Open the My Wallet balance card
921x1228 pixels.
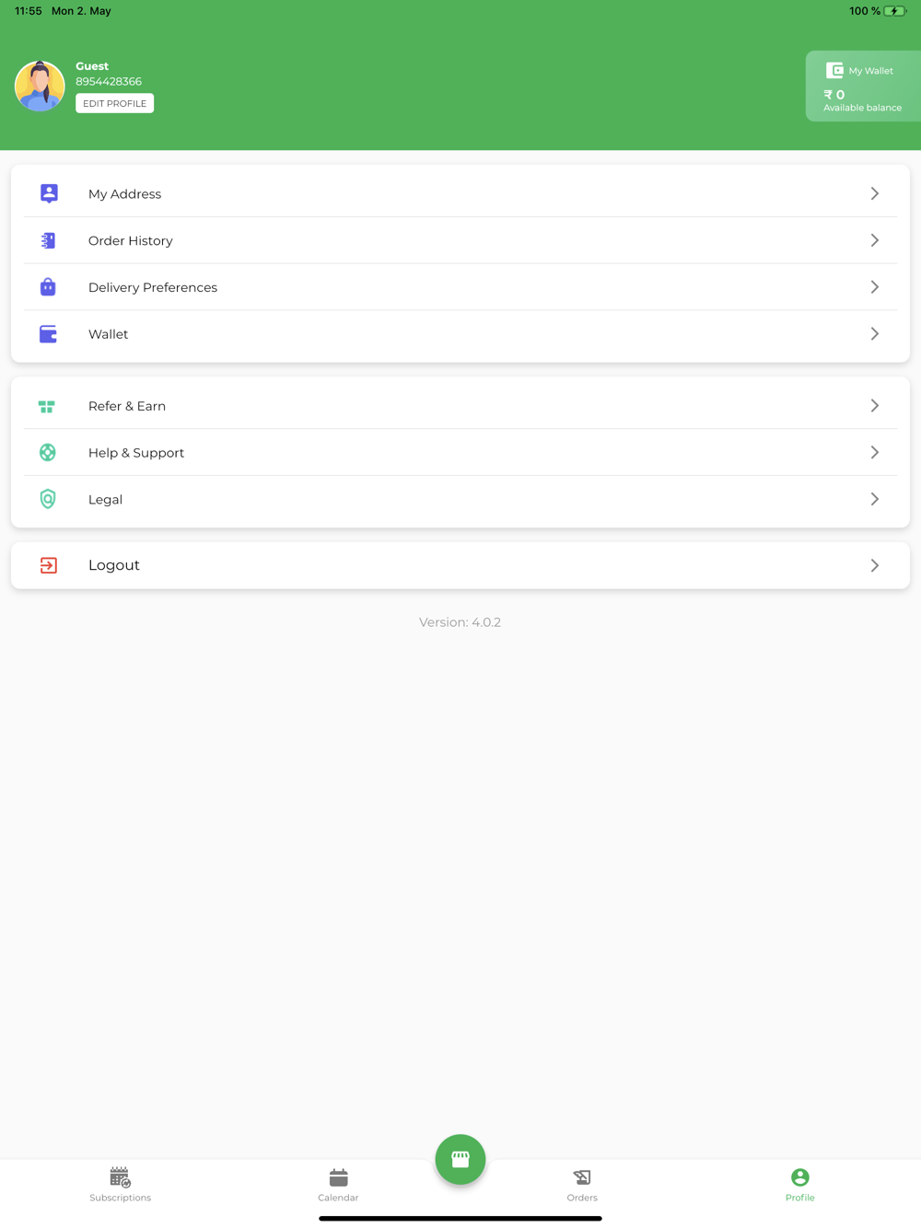pyautogui.click(x=862, y=87)
